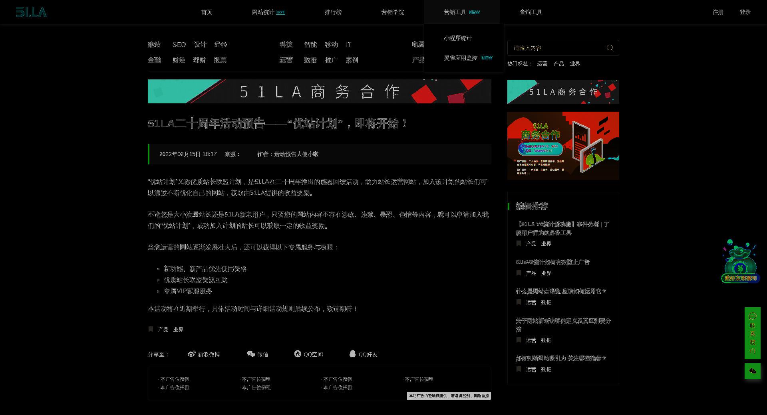Open the 经验 category
Image resolution: width=767 pixels, height=415 pixels.
221,45
